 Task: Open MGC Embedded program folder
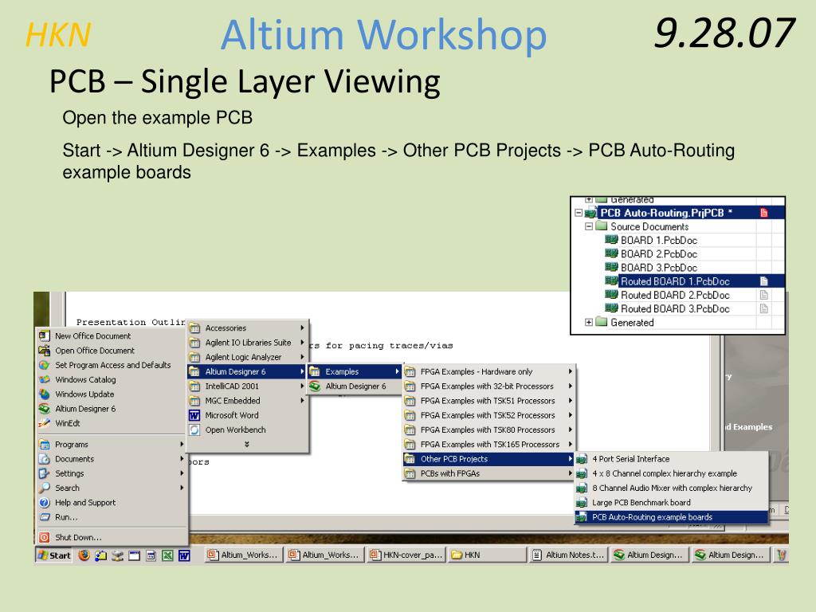(x=247, y=402)
